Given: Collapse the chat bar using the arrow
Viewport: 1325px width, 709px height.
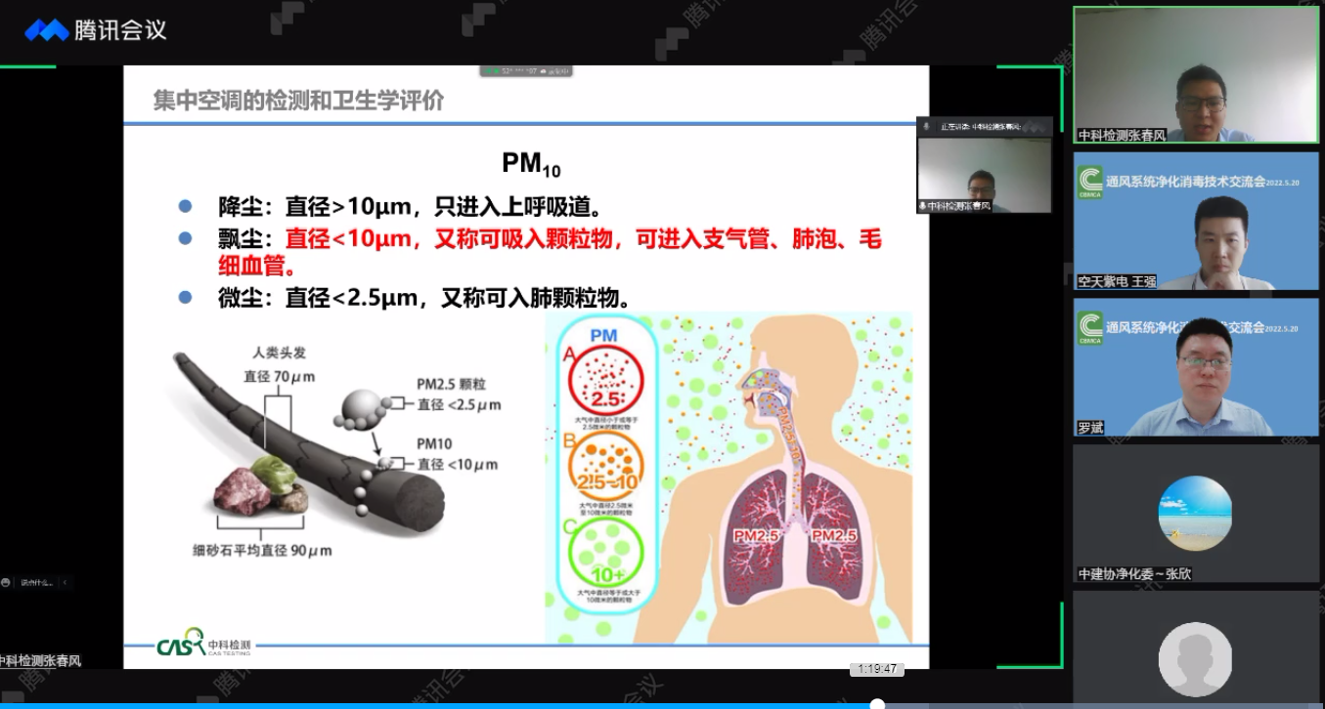Looking at the screenshot, I should coord(66,582).
